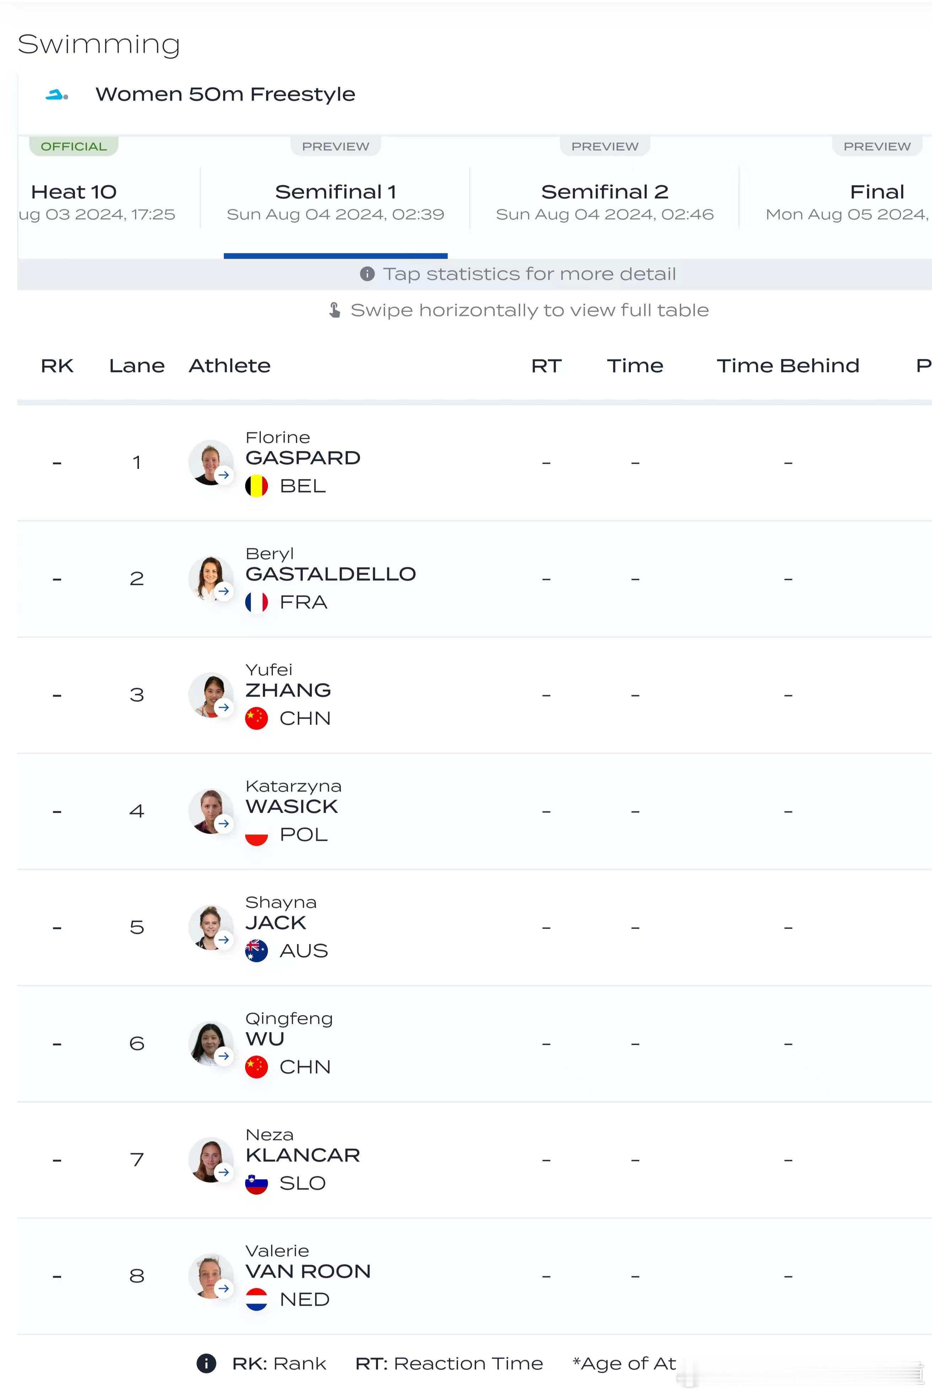The width and height of the screenshot is (932, 1397).
Task: Click the Time column header
Action: (x=635, y=366)
